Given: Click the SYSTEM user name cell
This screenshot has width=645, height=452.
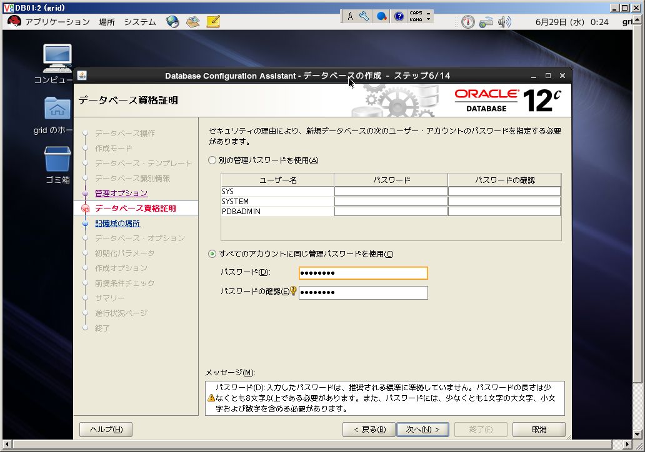Looking at the screenshot, I should pos(277,202).
